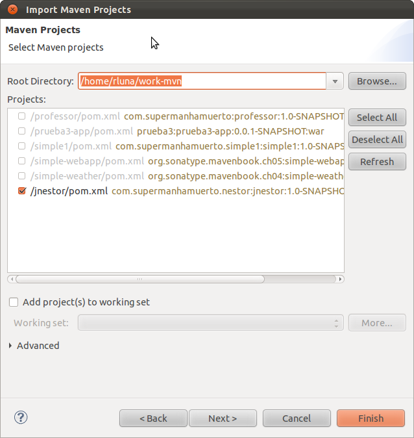Cancel the Maven import dialog
This screenshot has width=414, height=438.
pyautogui.click(x=296, y=419)
